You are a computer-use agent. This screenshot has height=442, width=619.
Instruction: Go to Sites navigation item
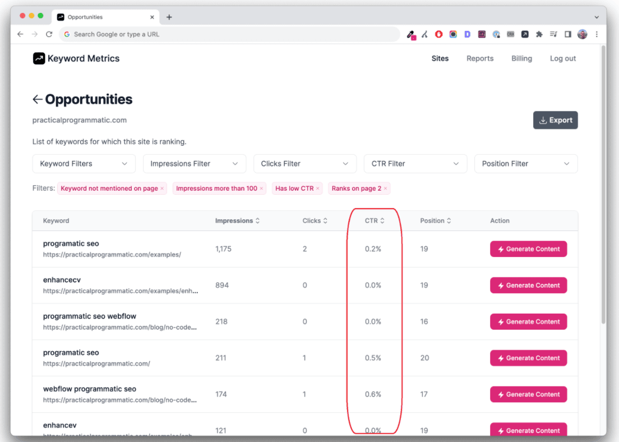click(440, 58)
